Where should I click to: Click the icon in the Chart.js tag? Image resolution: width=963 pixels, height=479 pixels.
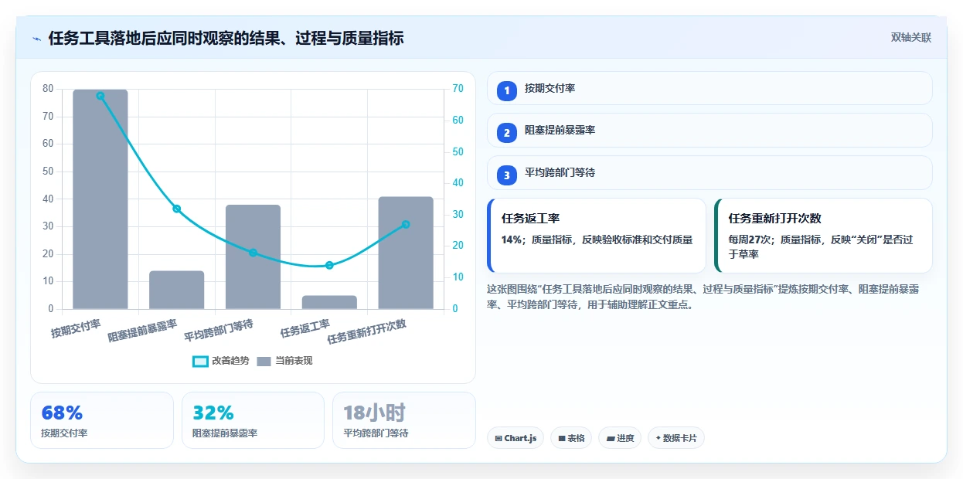tap(499, 438)
